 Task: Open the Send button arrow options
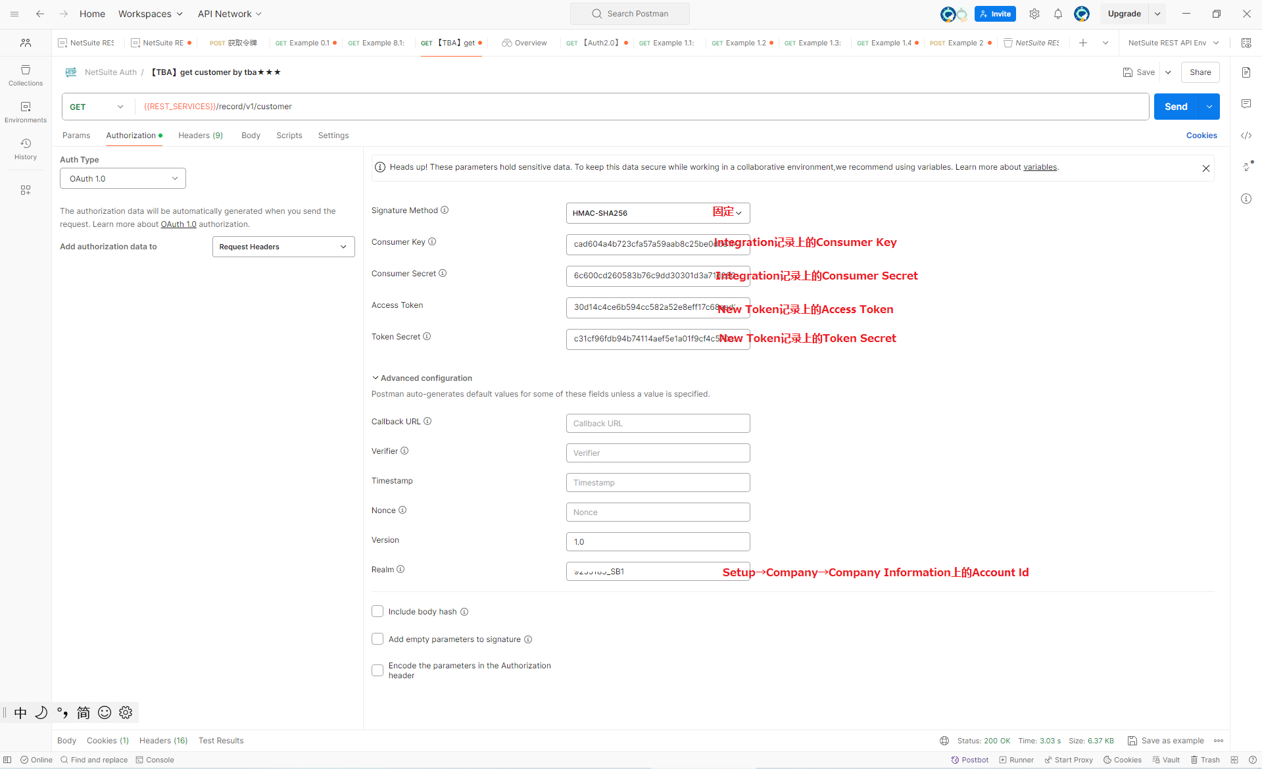pyautogui.click(x=1209, y=107)
